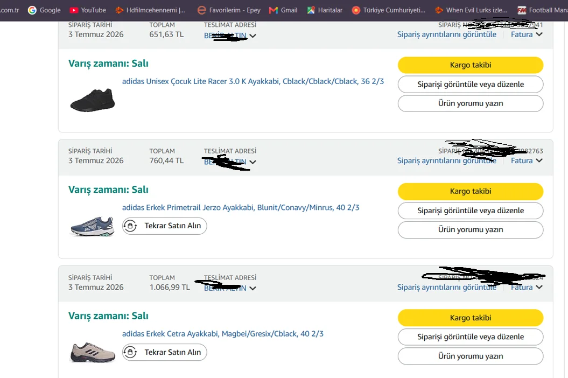View order details of 651,63 TL order
Screen dimensions: 568x378
point(447,34)
